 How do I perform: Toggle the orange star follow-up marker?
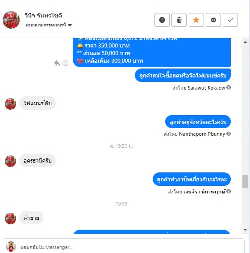(196, 20)
